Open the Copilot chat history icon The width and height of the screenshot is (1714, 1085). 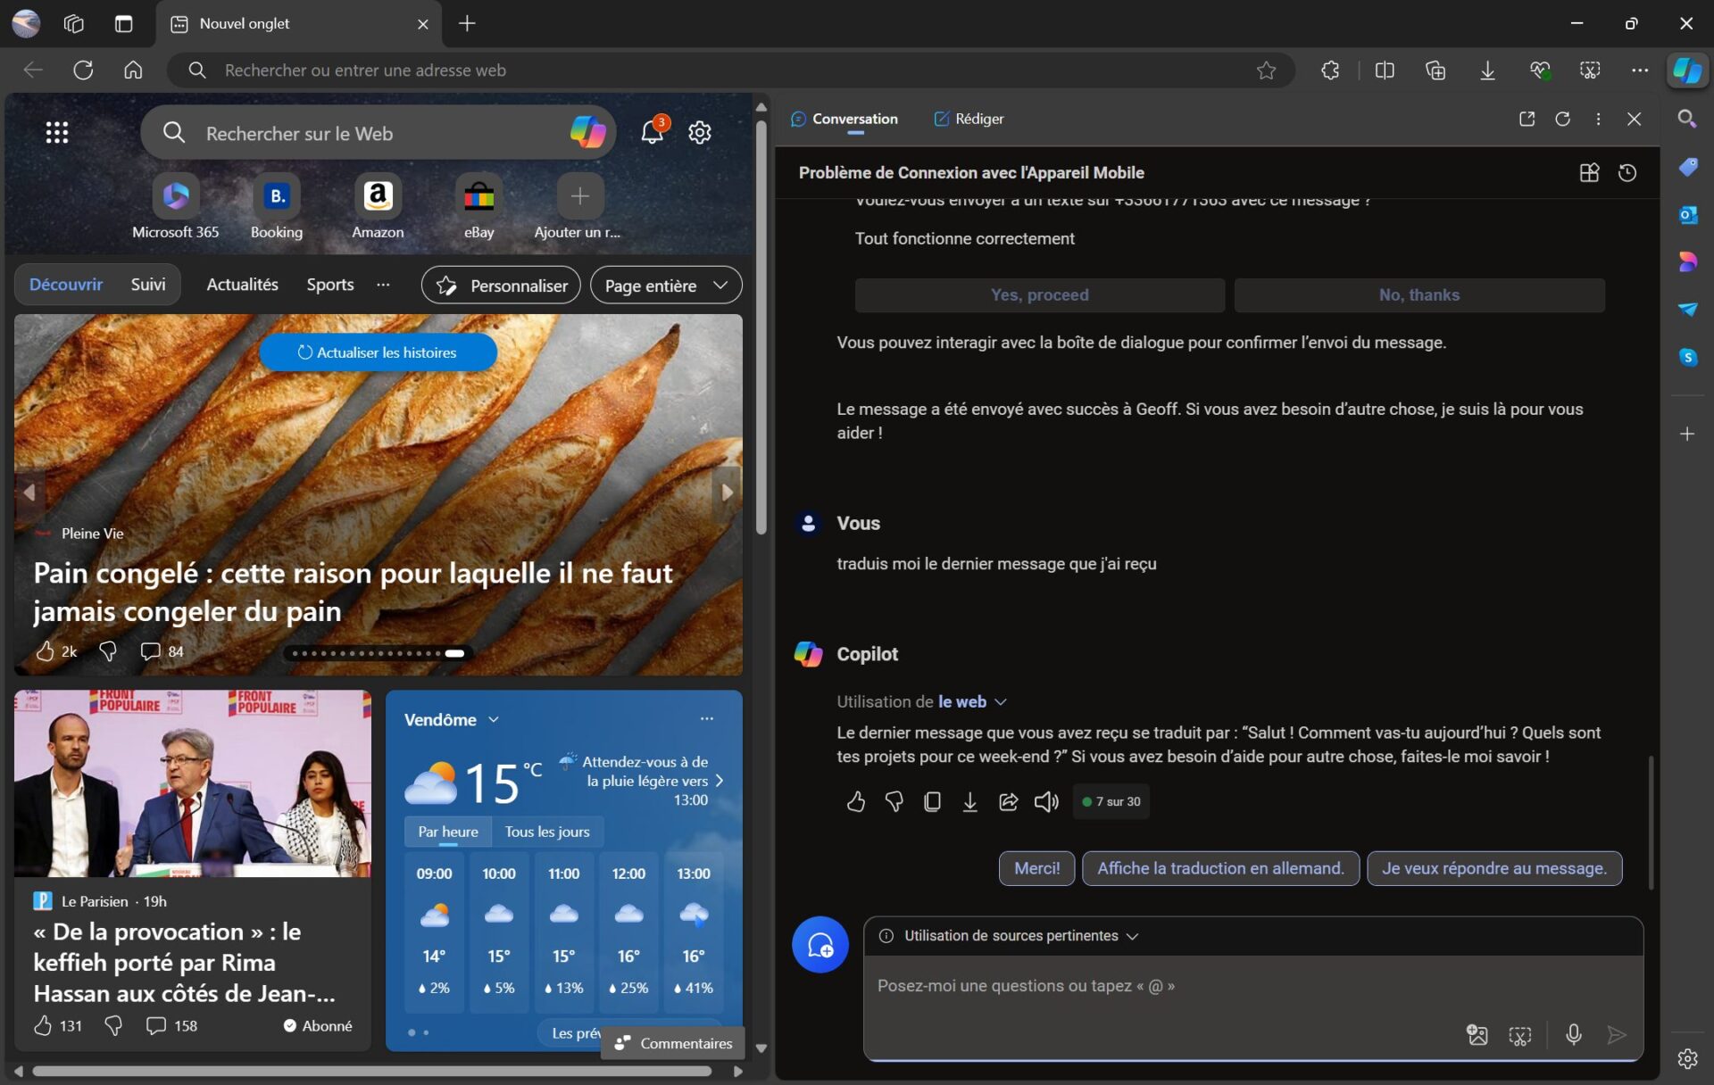[x=1627, y=173]
